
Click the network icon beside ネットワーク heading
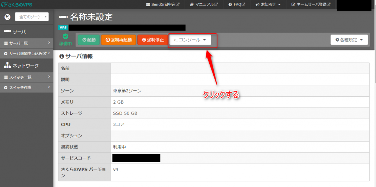[7, 66]
